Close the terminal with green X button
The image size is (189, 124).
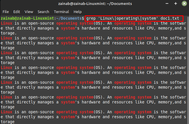[184, 3]
